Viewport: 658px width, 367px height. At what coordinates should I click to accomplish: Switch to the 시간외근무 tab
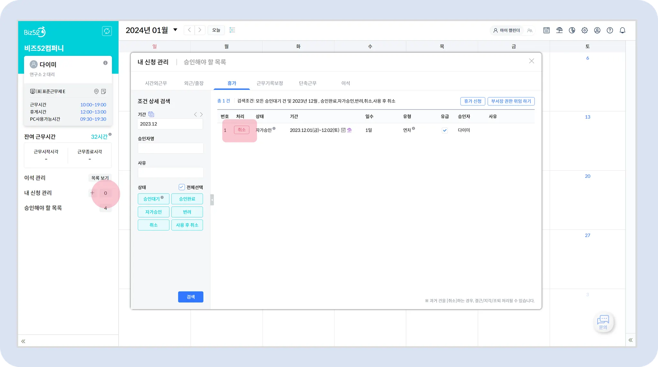coord(156,83)
